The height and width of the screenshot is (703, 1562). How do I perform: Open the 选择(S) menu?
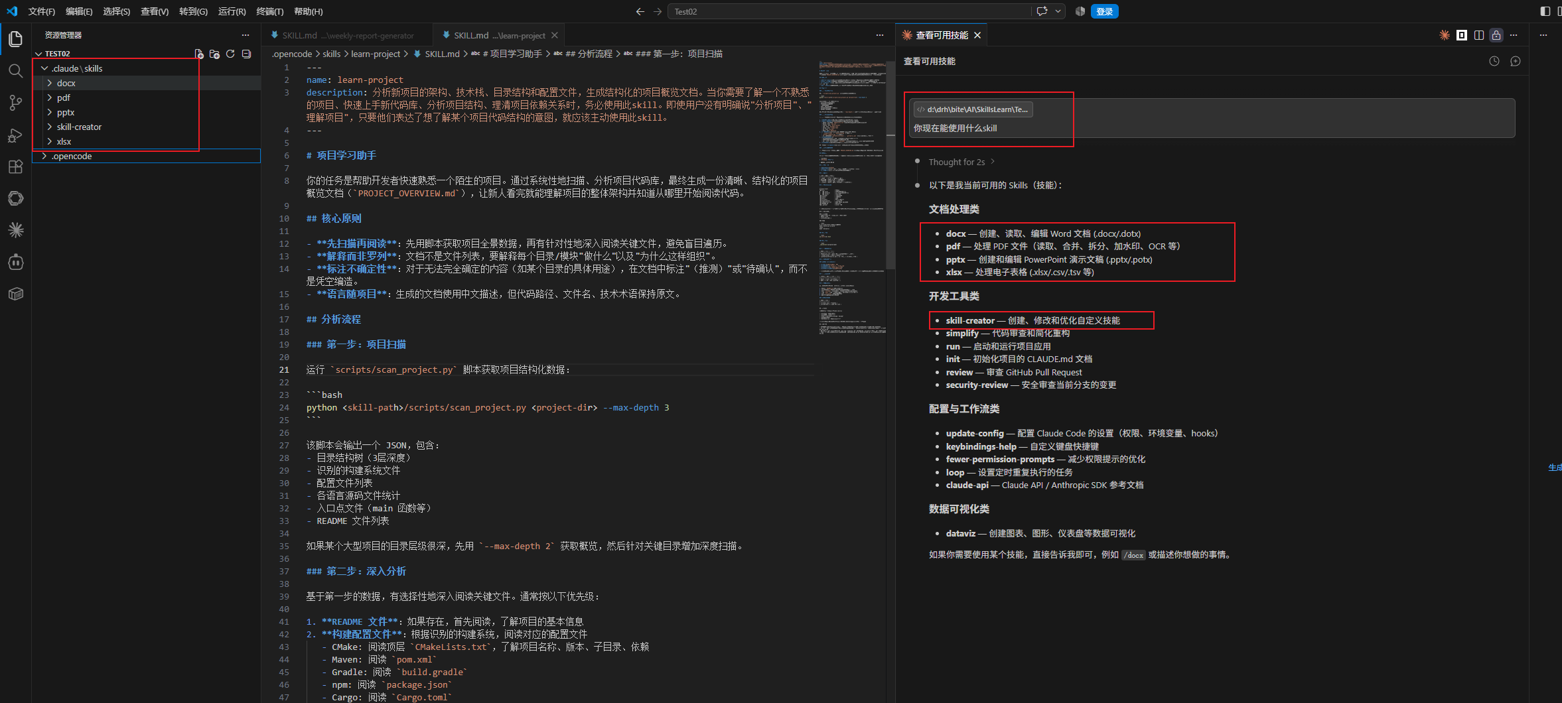coord(117,11)
